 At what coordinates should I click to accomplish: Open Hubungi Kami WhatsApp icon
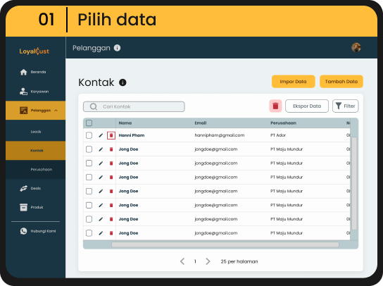[x=23, y=231]
